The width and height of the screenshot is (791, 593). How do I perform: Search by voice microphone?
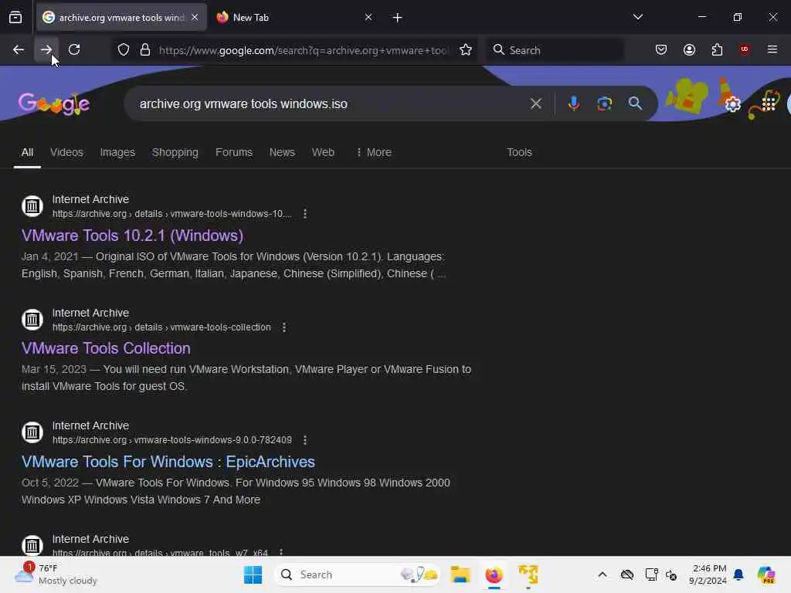pyautogui.click(x=574, y=104)
